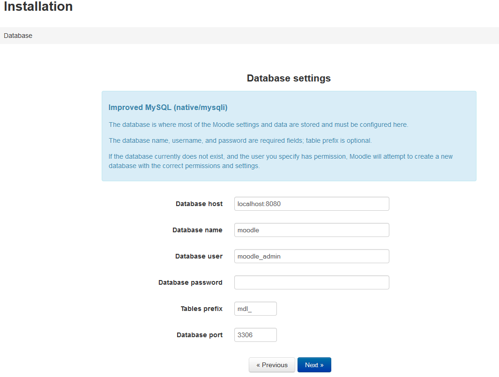Screen dimensions: 499x377
Task: Edit the Database user field
Action: pyautogui.click(x=312, y=256)
